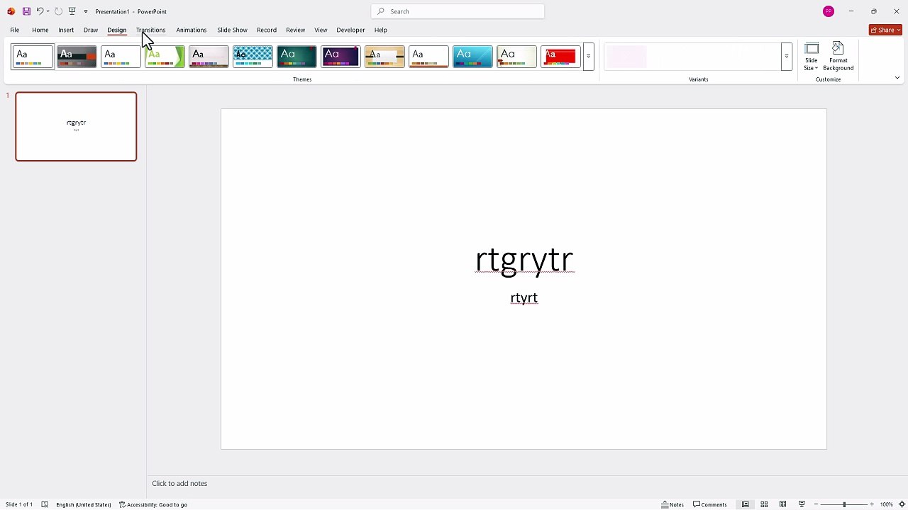The height and width of the screenshot is (510, 908).
Task: Apply the teal diamond-pattern theme
Action: pyautogui.click(x=253, y=57)
